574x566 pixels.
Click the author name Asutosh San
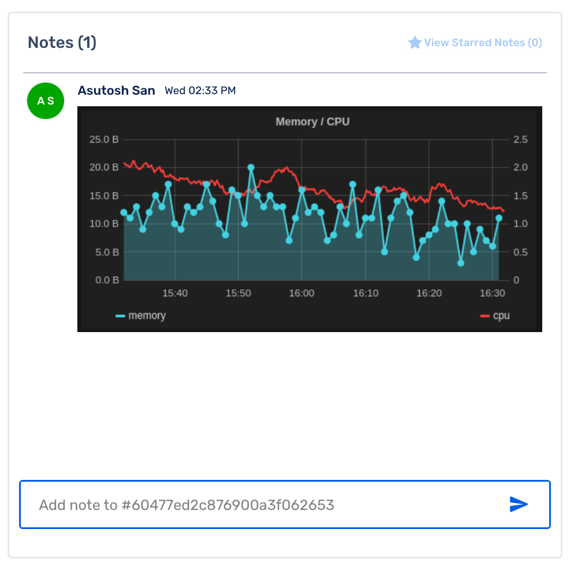pyautogui.click(x=117, y=91)
